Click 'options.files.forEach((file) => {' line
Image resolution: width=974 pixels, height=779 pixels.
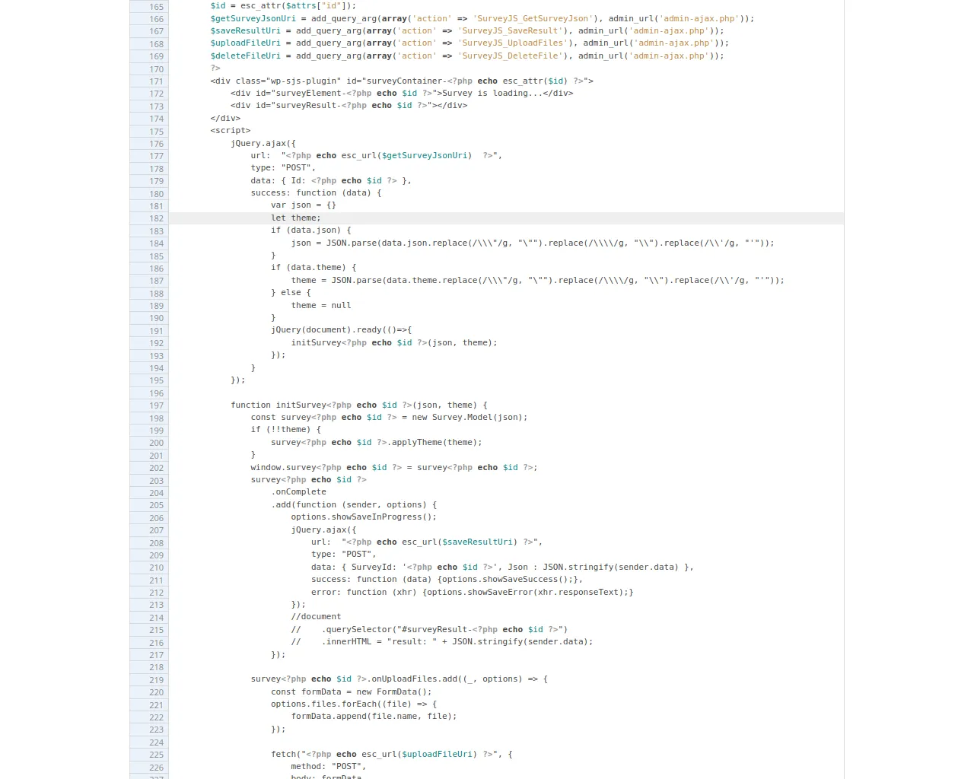pyautogui.click(x=354, y=704)
